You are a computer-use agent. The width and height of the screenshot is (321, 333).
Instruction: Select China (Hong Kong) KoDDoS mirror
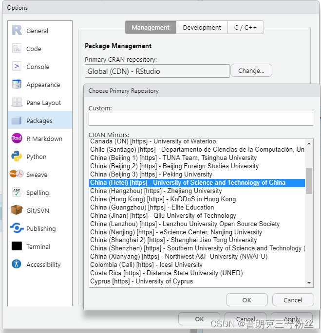coord(197,199)
